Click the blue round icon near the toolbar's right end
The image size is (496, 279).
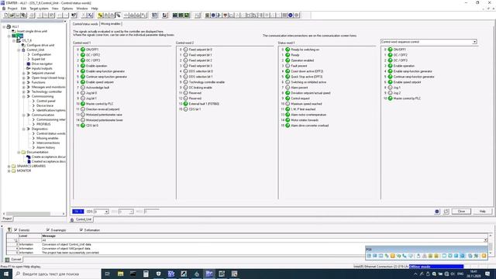coord(290,15)
